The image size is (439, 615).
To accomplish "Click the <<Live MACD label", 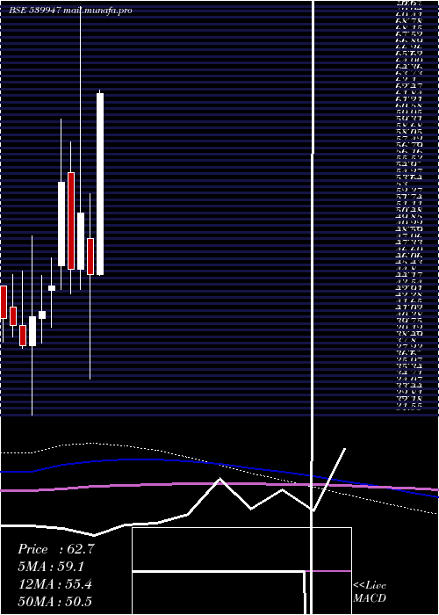I will click(370, 592).
